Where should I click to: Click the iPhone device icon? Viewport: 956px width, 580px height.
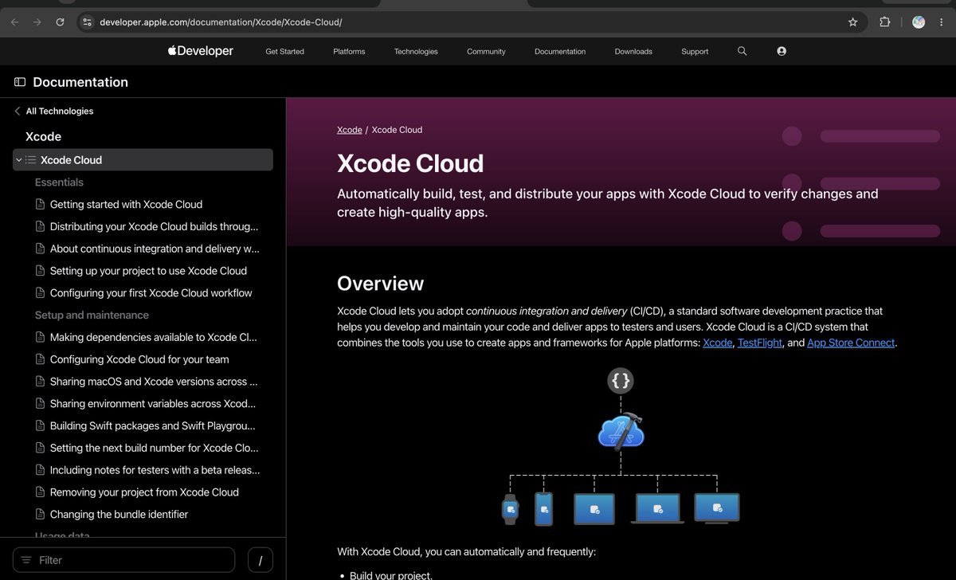pos(543,509)
